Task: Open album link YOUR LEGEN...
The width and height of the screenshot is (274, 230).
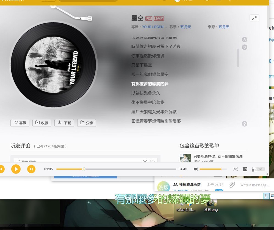Action: [x=154, y=27]
